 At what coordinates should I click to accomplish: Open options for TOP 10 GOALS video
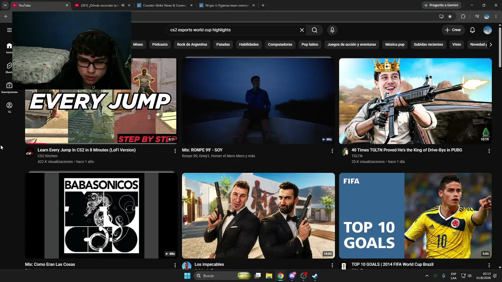click(489, 265)
